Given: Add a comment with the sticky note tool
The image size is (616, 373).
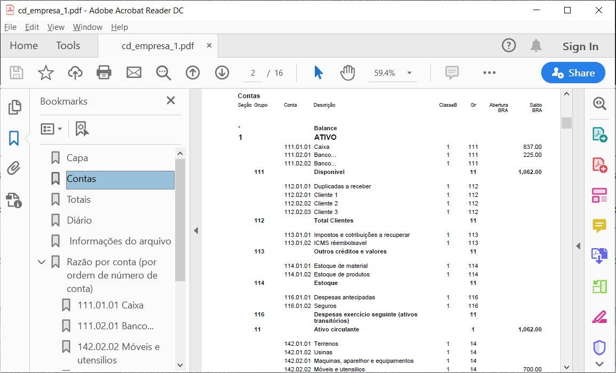Looking at the screenshot, I should point(452,73).
